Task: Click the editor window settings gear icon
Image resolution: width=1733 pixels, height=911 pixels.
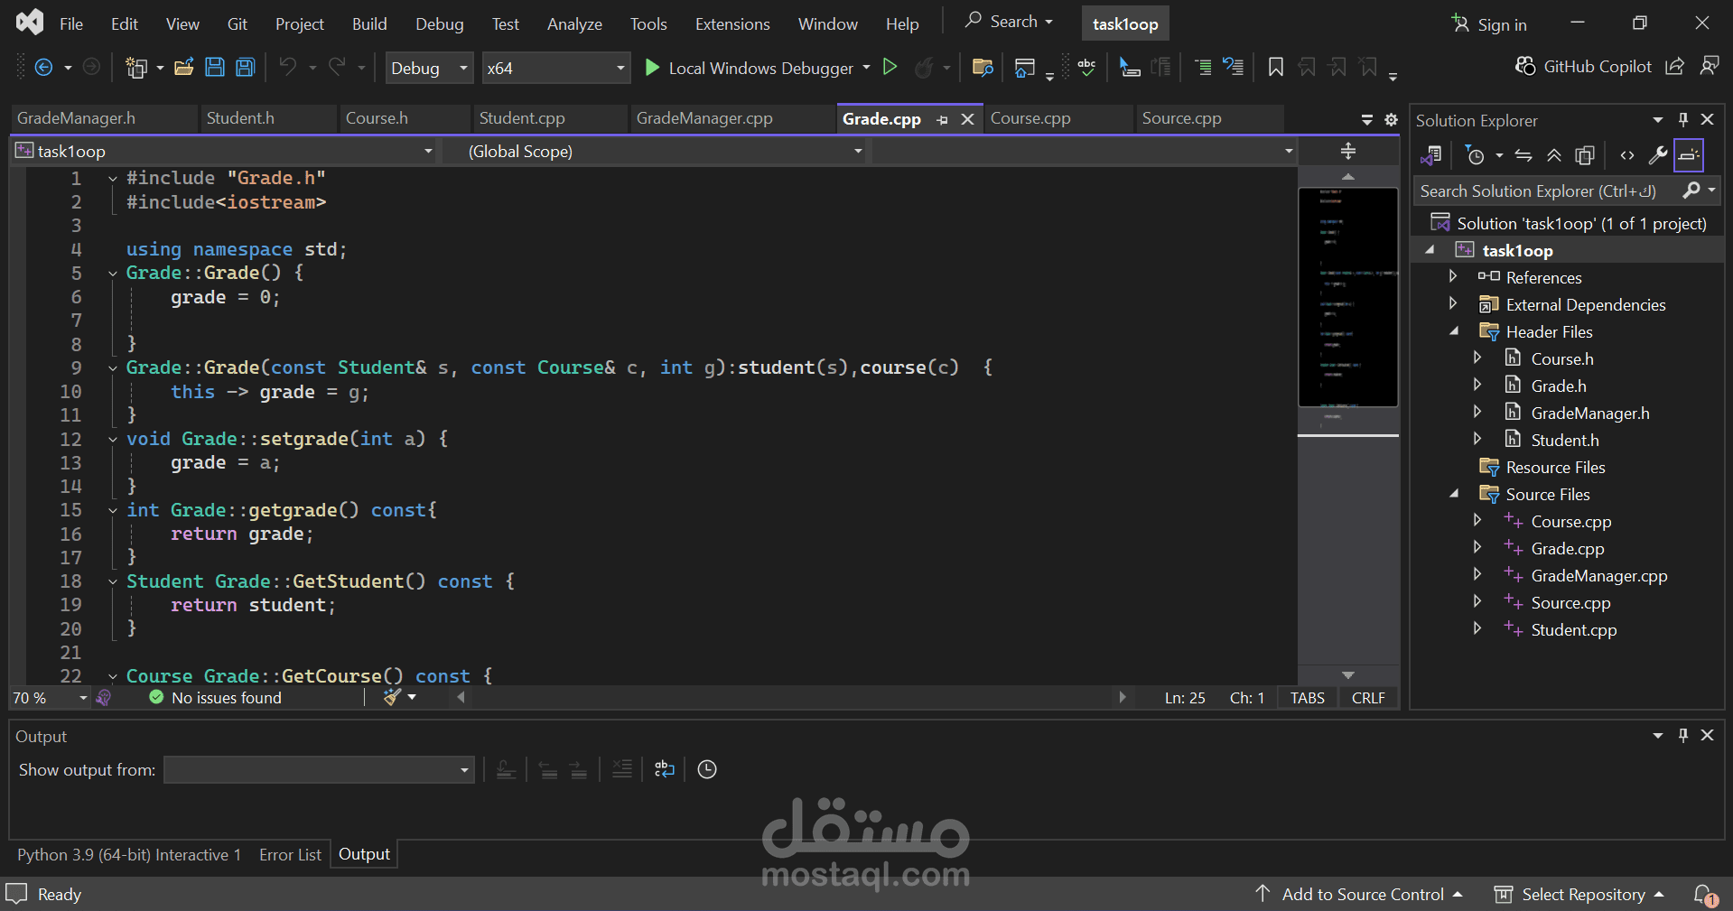Action: click(1391, 119)
